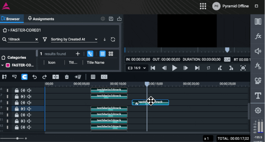Unlock track 6 lock icon
265x142 pixels.
[16, 91]
